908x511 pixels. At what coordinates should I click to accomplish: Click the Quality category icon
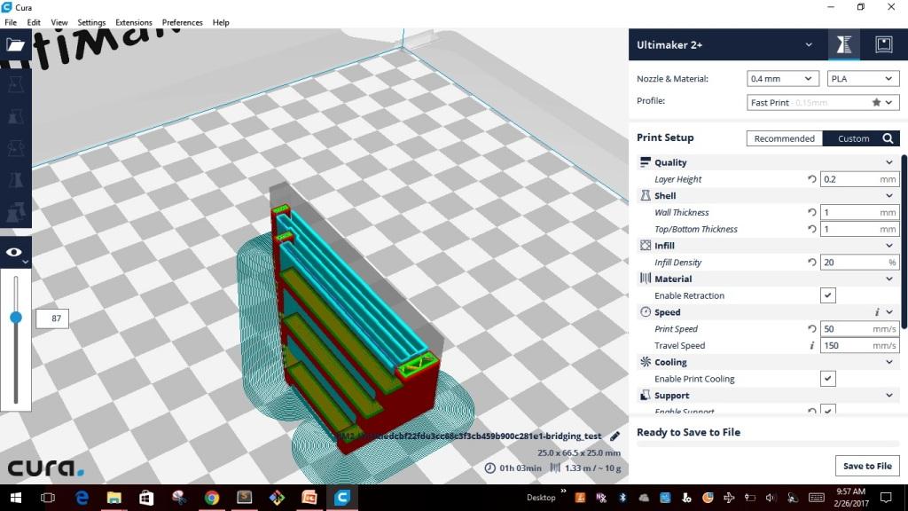(x=646, y=162)
